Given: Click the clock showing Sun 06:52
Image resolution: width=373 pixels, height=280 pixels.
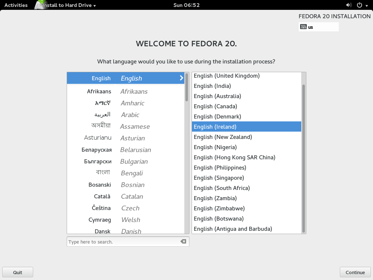Looking at the screenshot, I should click(186, 5).
